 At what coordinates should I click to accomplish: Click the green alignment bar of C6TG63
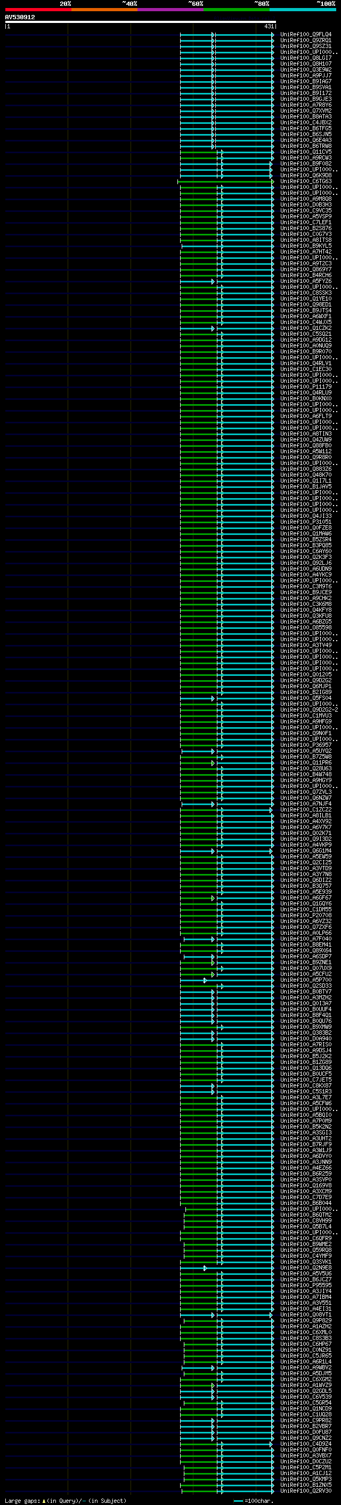(225, 182)
